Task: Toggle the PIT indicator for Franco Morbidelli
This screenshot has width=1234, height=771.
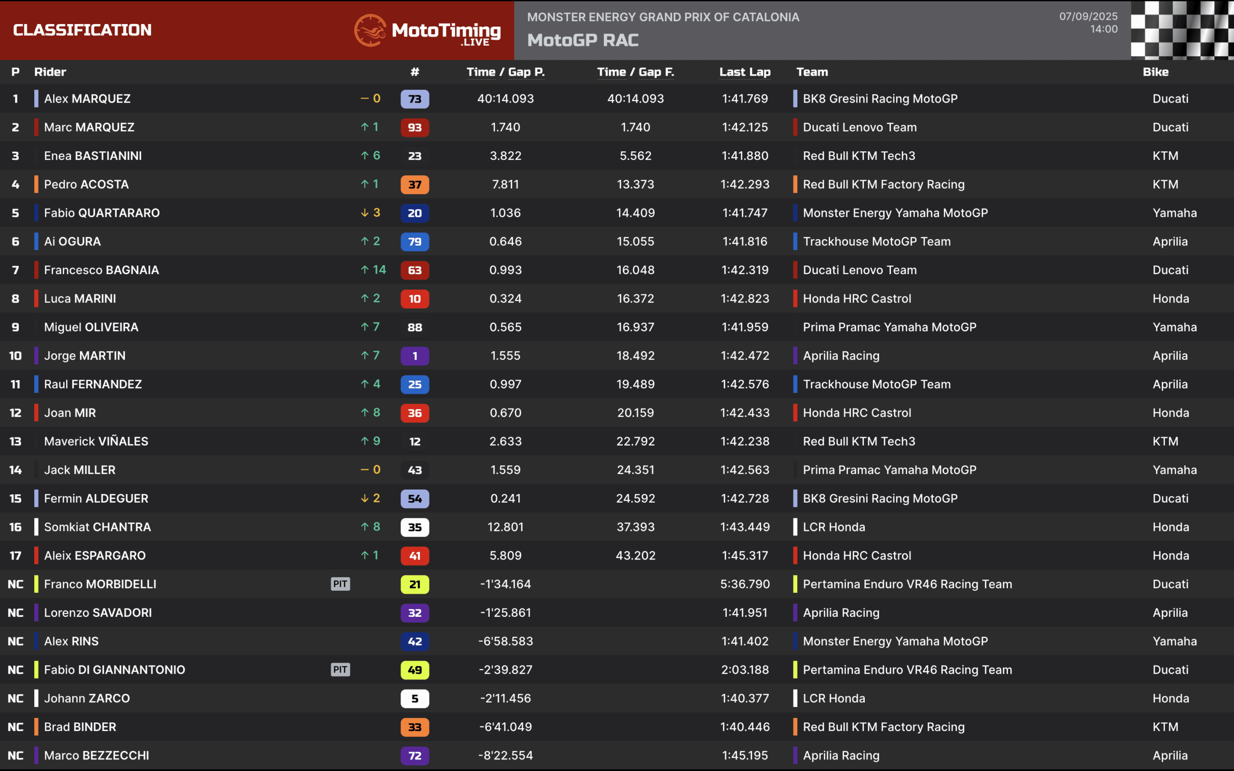Action: tap(340, 585)
